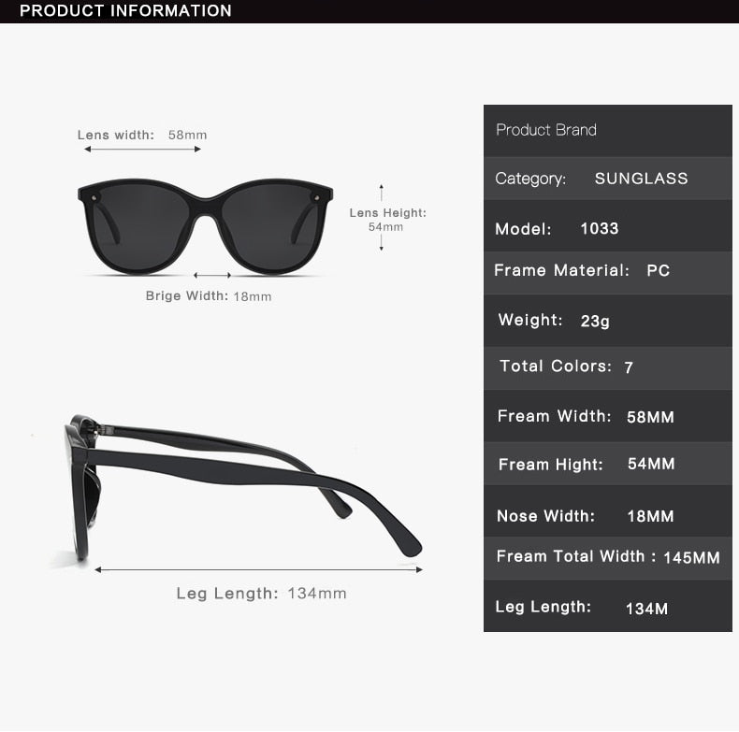Select the Frame Material PC row
The height and width of the screenshot is (732, 739).
[607, 273]
